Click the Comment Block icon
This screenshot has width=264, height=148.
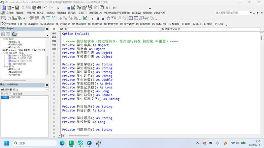pos(48,18)
